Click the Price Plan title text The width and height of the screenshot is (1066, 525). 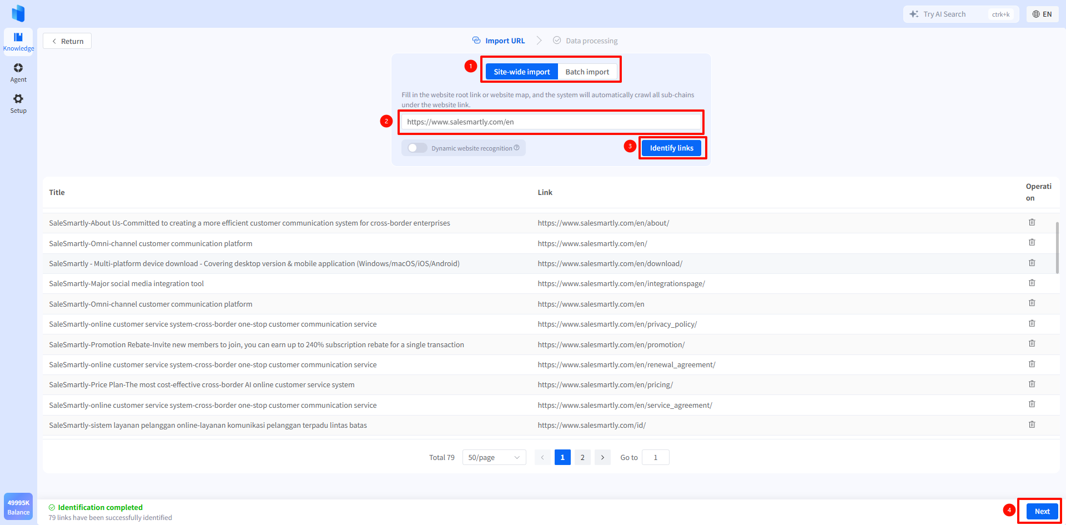point(202,384)
